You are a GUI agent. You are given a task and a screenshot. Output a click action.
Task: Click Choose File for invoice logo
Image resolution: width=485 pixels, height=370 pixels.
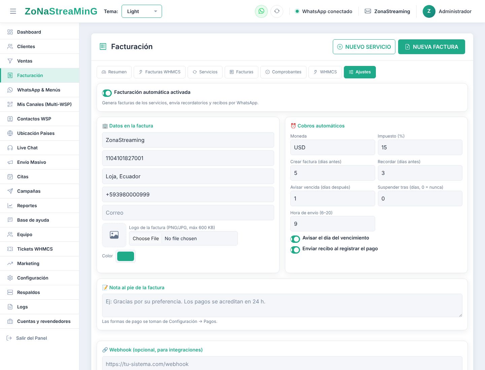pos(145,238)
